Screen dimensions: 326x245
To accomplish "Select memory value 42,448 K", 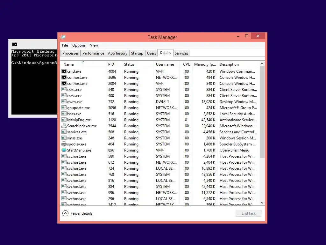I will tap(208, 186).
